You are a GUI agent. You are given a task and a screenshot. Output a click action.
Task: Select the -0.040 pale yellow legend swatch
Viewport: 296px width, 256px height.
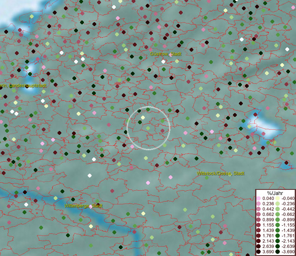[x=278, y=198]
